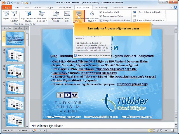Click the Help question mark icon

175,7
